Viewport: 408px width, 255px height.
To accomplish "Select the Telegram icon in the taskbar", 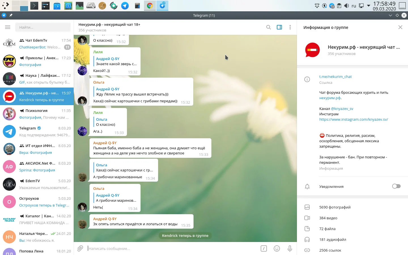I will 162,5.
